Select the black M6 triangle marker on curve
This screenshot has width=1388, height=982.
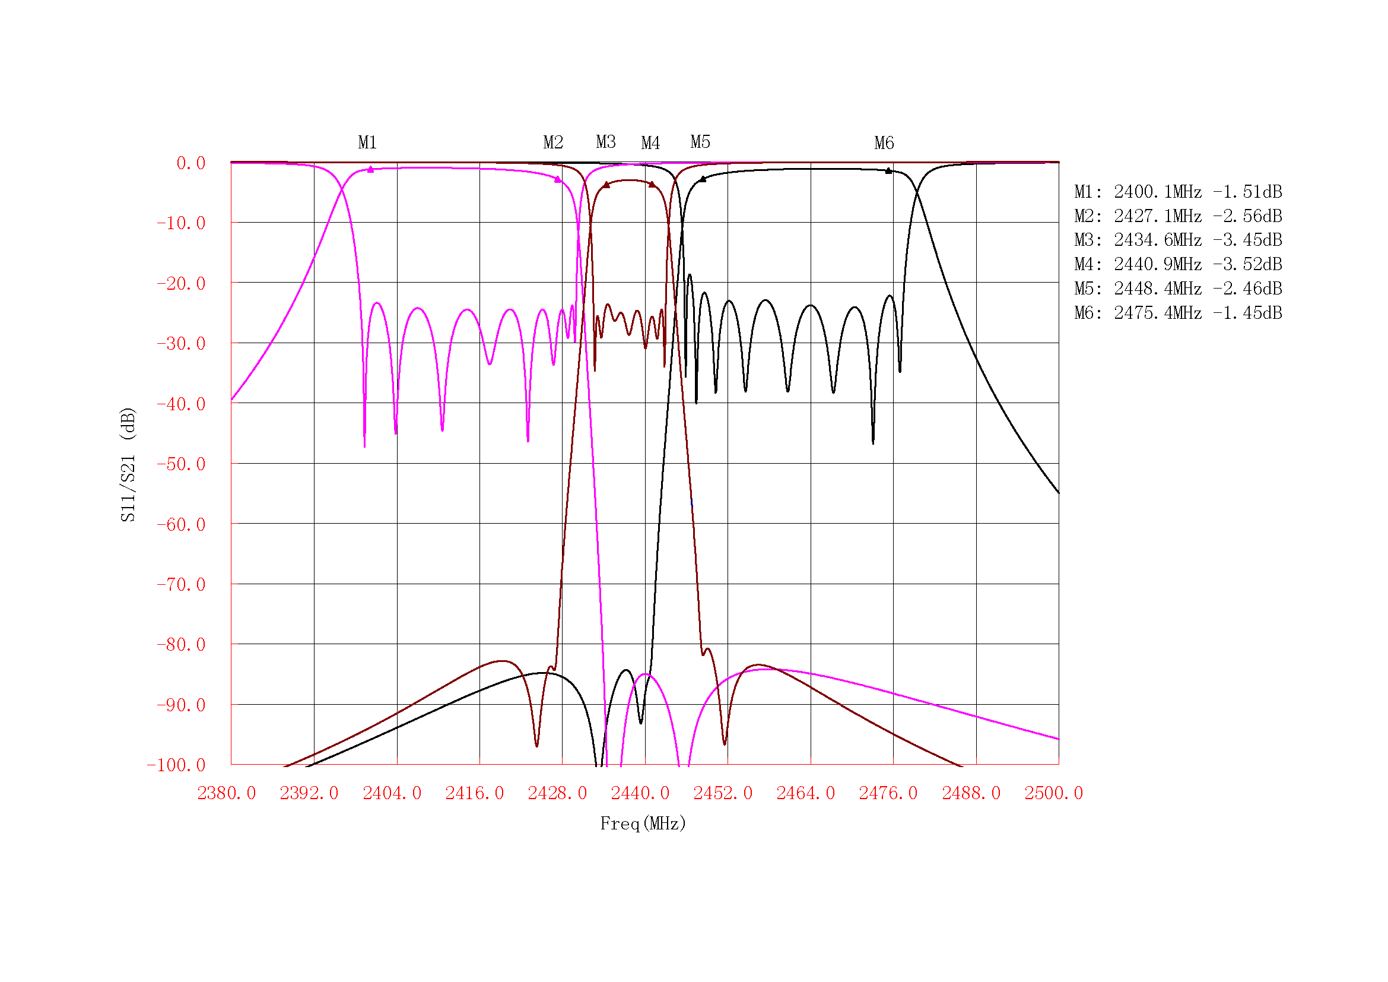[x=888, y=171]
